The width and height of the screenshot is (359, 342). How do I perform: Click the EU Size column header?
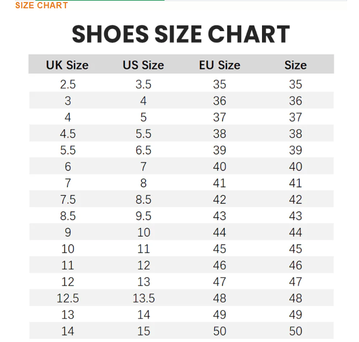219,65
